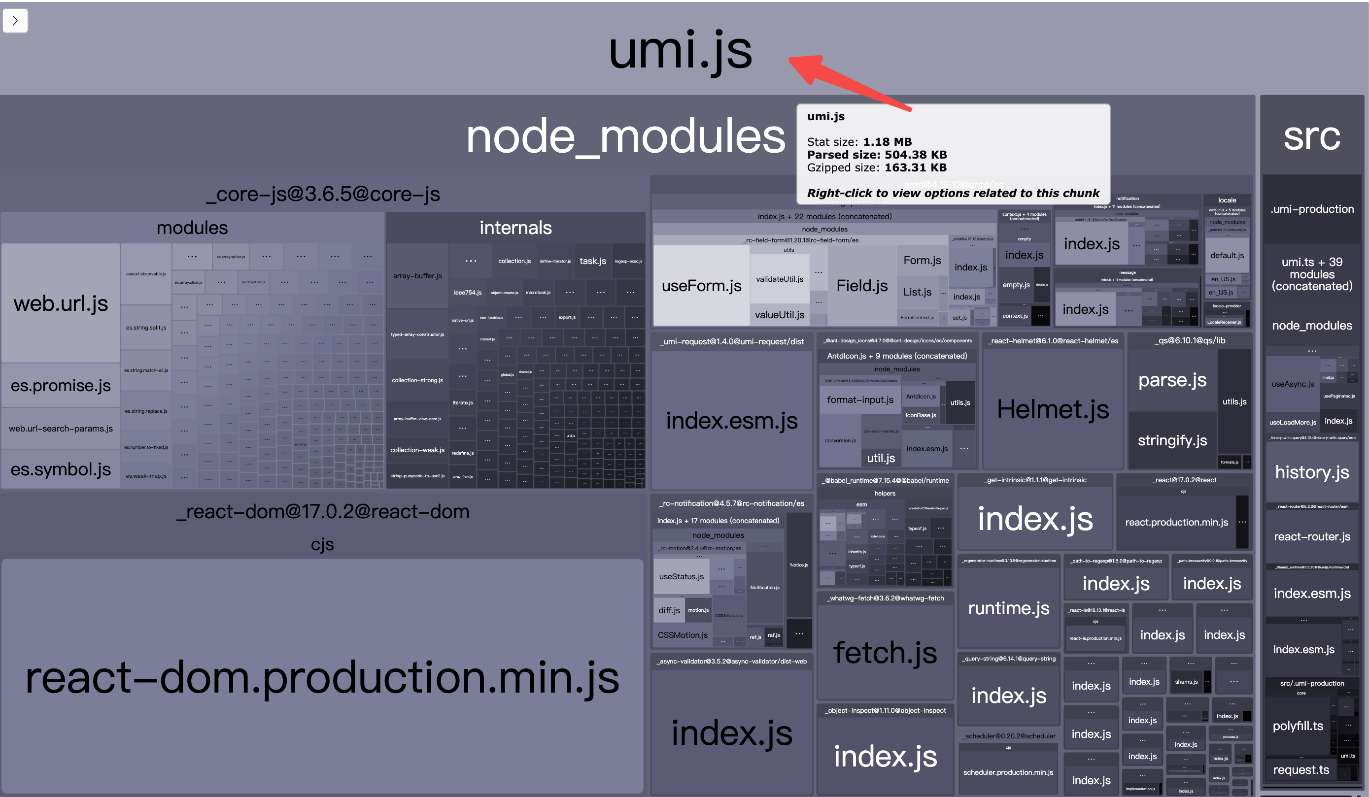1369x797 pixels.
Task: Open the core-js internals folder block
Action: (515, 228)
